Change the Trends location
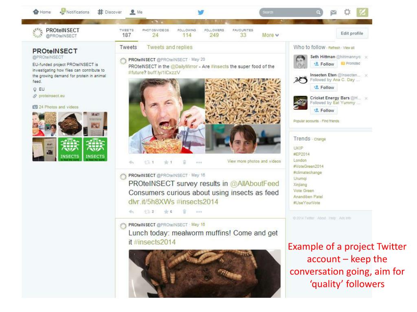Image resolution: width=417 pixels, height=312 pixels. (x=320, y=139)
